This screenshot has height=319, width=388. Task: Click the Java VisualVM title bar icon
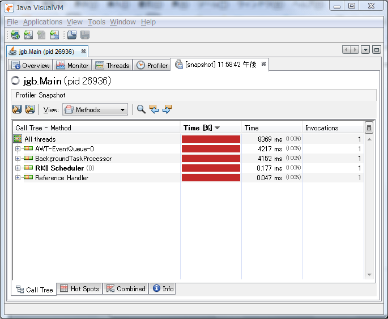(9, 8)
